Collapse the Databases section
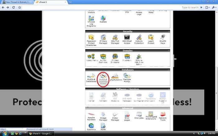The width and height of the screenshot is (218, 136). pyautogui.click(x=168, y=70)
